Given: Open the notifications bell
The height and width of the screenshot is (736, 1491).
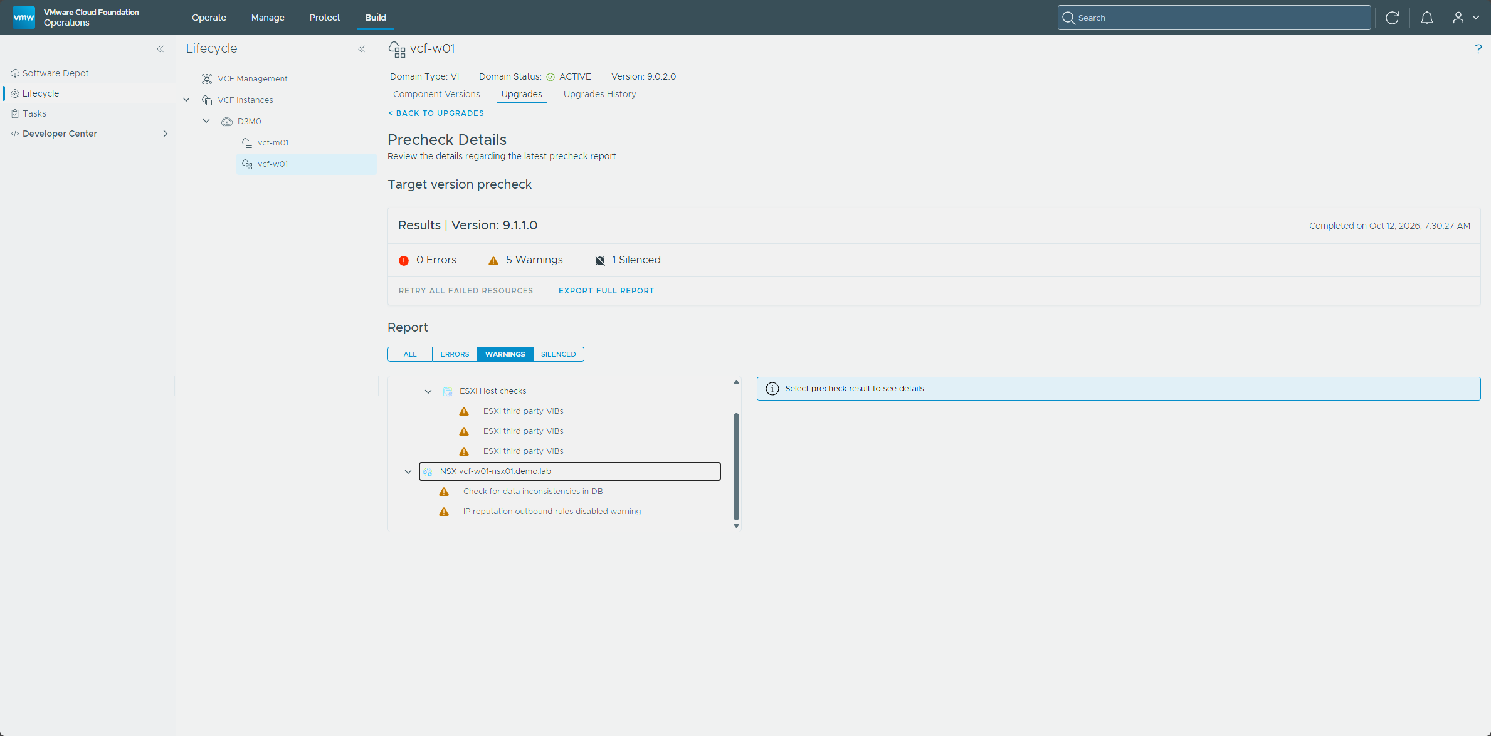Looking at the screenshot, I should coord(1426,18).
